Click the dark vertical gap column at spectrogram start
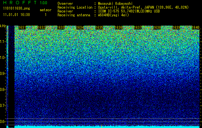Image resolution: width=202 pixels, height=128 pixels. [11, 76]
